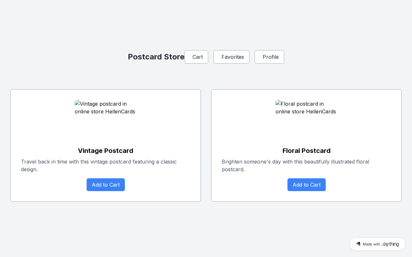This screenshot has width=412, height=257.
Task: Open the Made with Anything badge
Action: tap(378, 244)
